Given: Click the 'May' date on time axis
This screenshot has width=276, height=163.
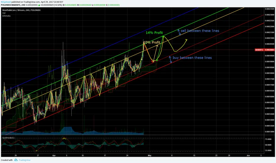Looking at the screenshot, I should 150,155.
